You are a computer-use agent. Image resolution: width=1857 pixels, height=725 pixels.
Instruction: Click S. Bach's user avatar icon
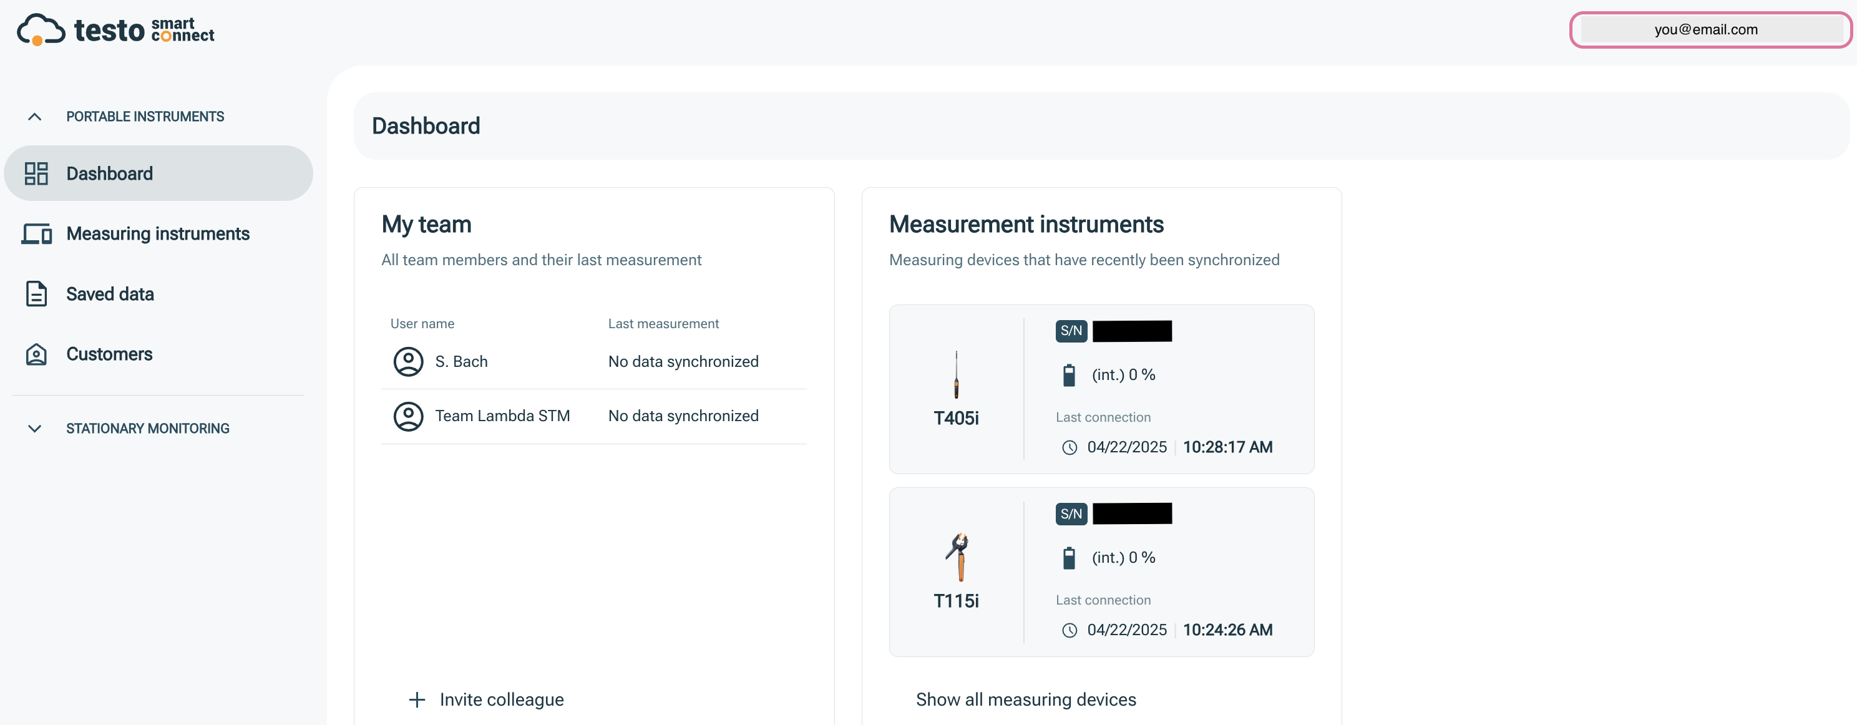coord(408,362)
